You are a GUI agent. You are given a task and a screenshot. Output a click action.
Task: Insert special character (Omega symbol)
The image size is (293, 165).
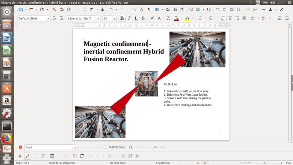pos(208,9)
